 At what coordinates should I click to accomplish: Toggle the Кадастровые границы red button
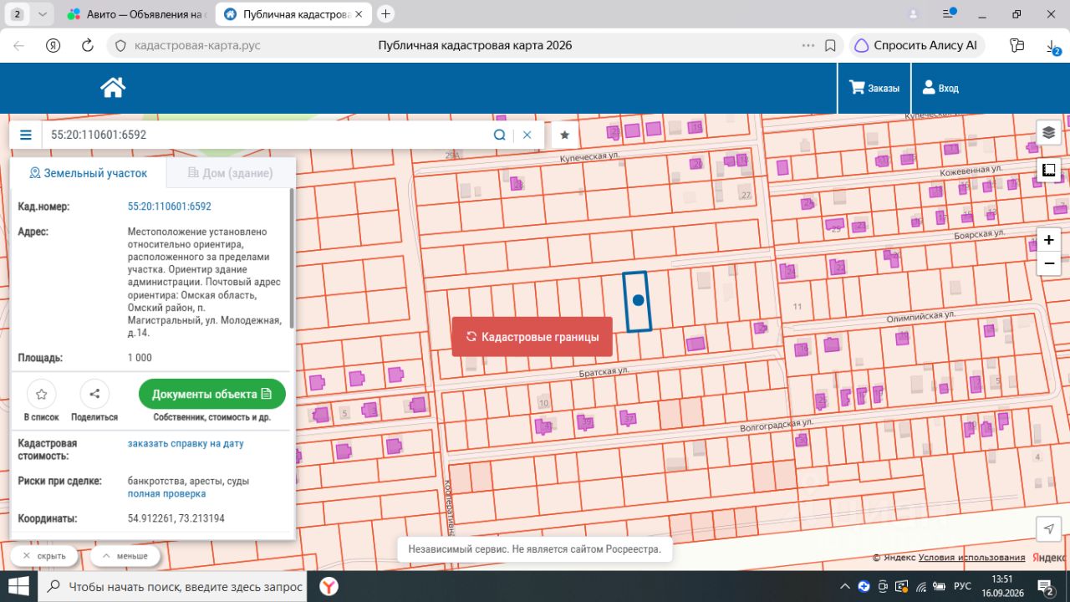532,337
